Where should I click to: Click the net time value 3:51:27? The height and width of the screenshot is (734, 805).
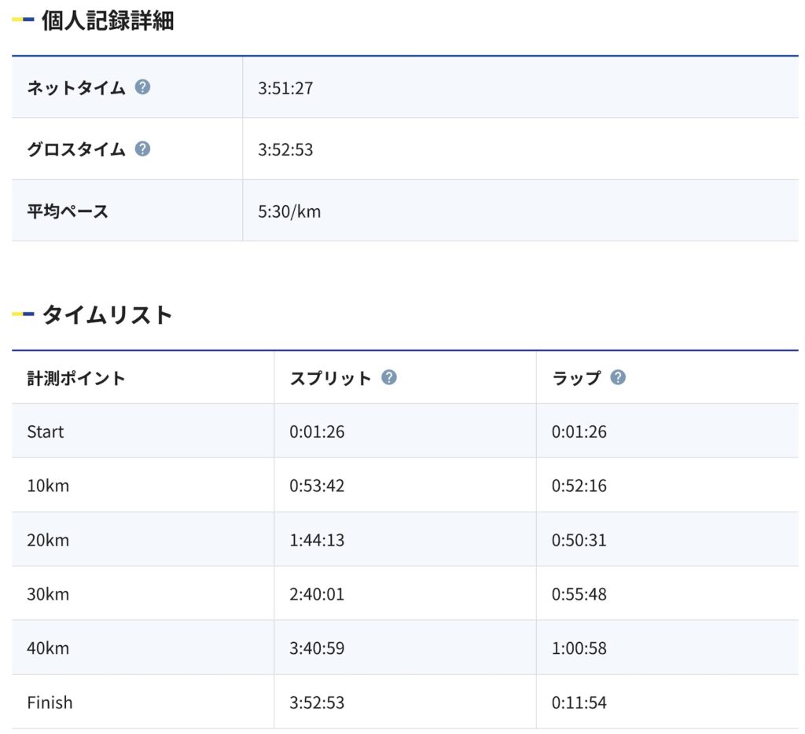[285, 88]
